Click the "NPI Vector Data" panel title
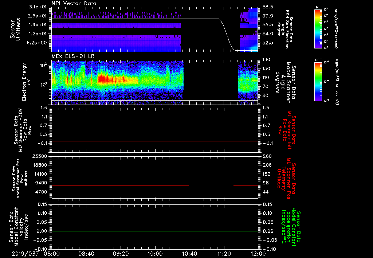 tap(74, 4)
